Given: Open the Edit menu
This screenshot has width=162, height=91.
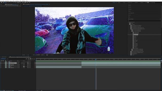Looking at the screenshot, I should coord(3,1).
